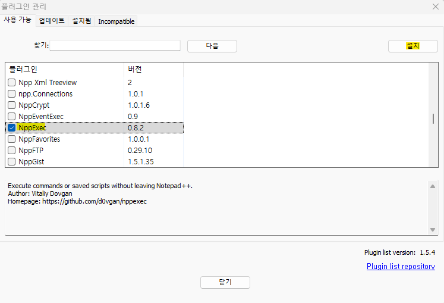Click the description pane scroll up arrow
The width and height of the screenshot is (444, 303).
433,186
